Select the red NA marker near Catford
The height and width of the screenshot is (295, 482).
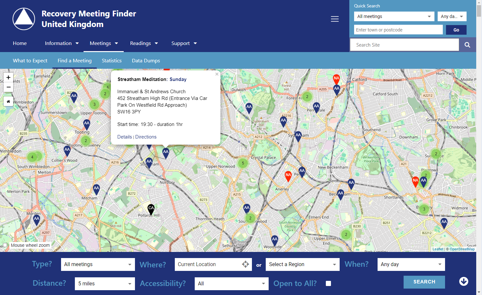tap(336, 79)
